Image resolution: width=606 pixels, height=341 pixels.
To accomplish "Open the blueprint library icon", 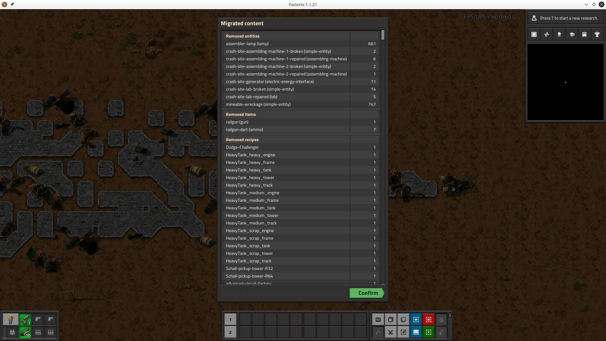I will coord(534,34).
